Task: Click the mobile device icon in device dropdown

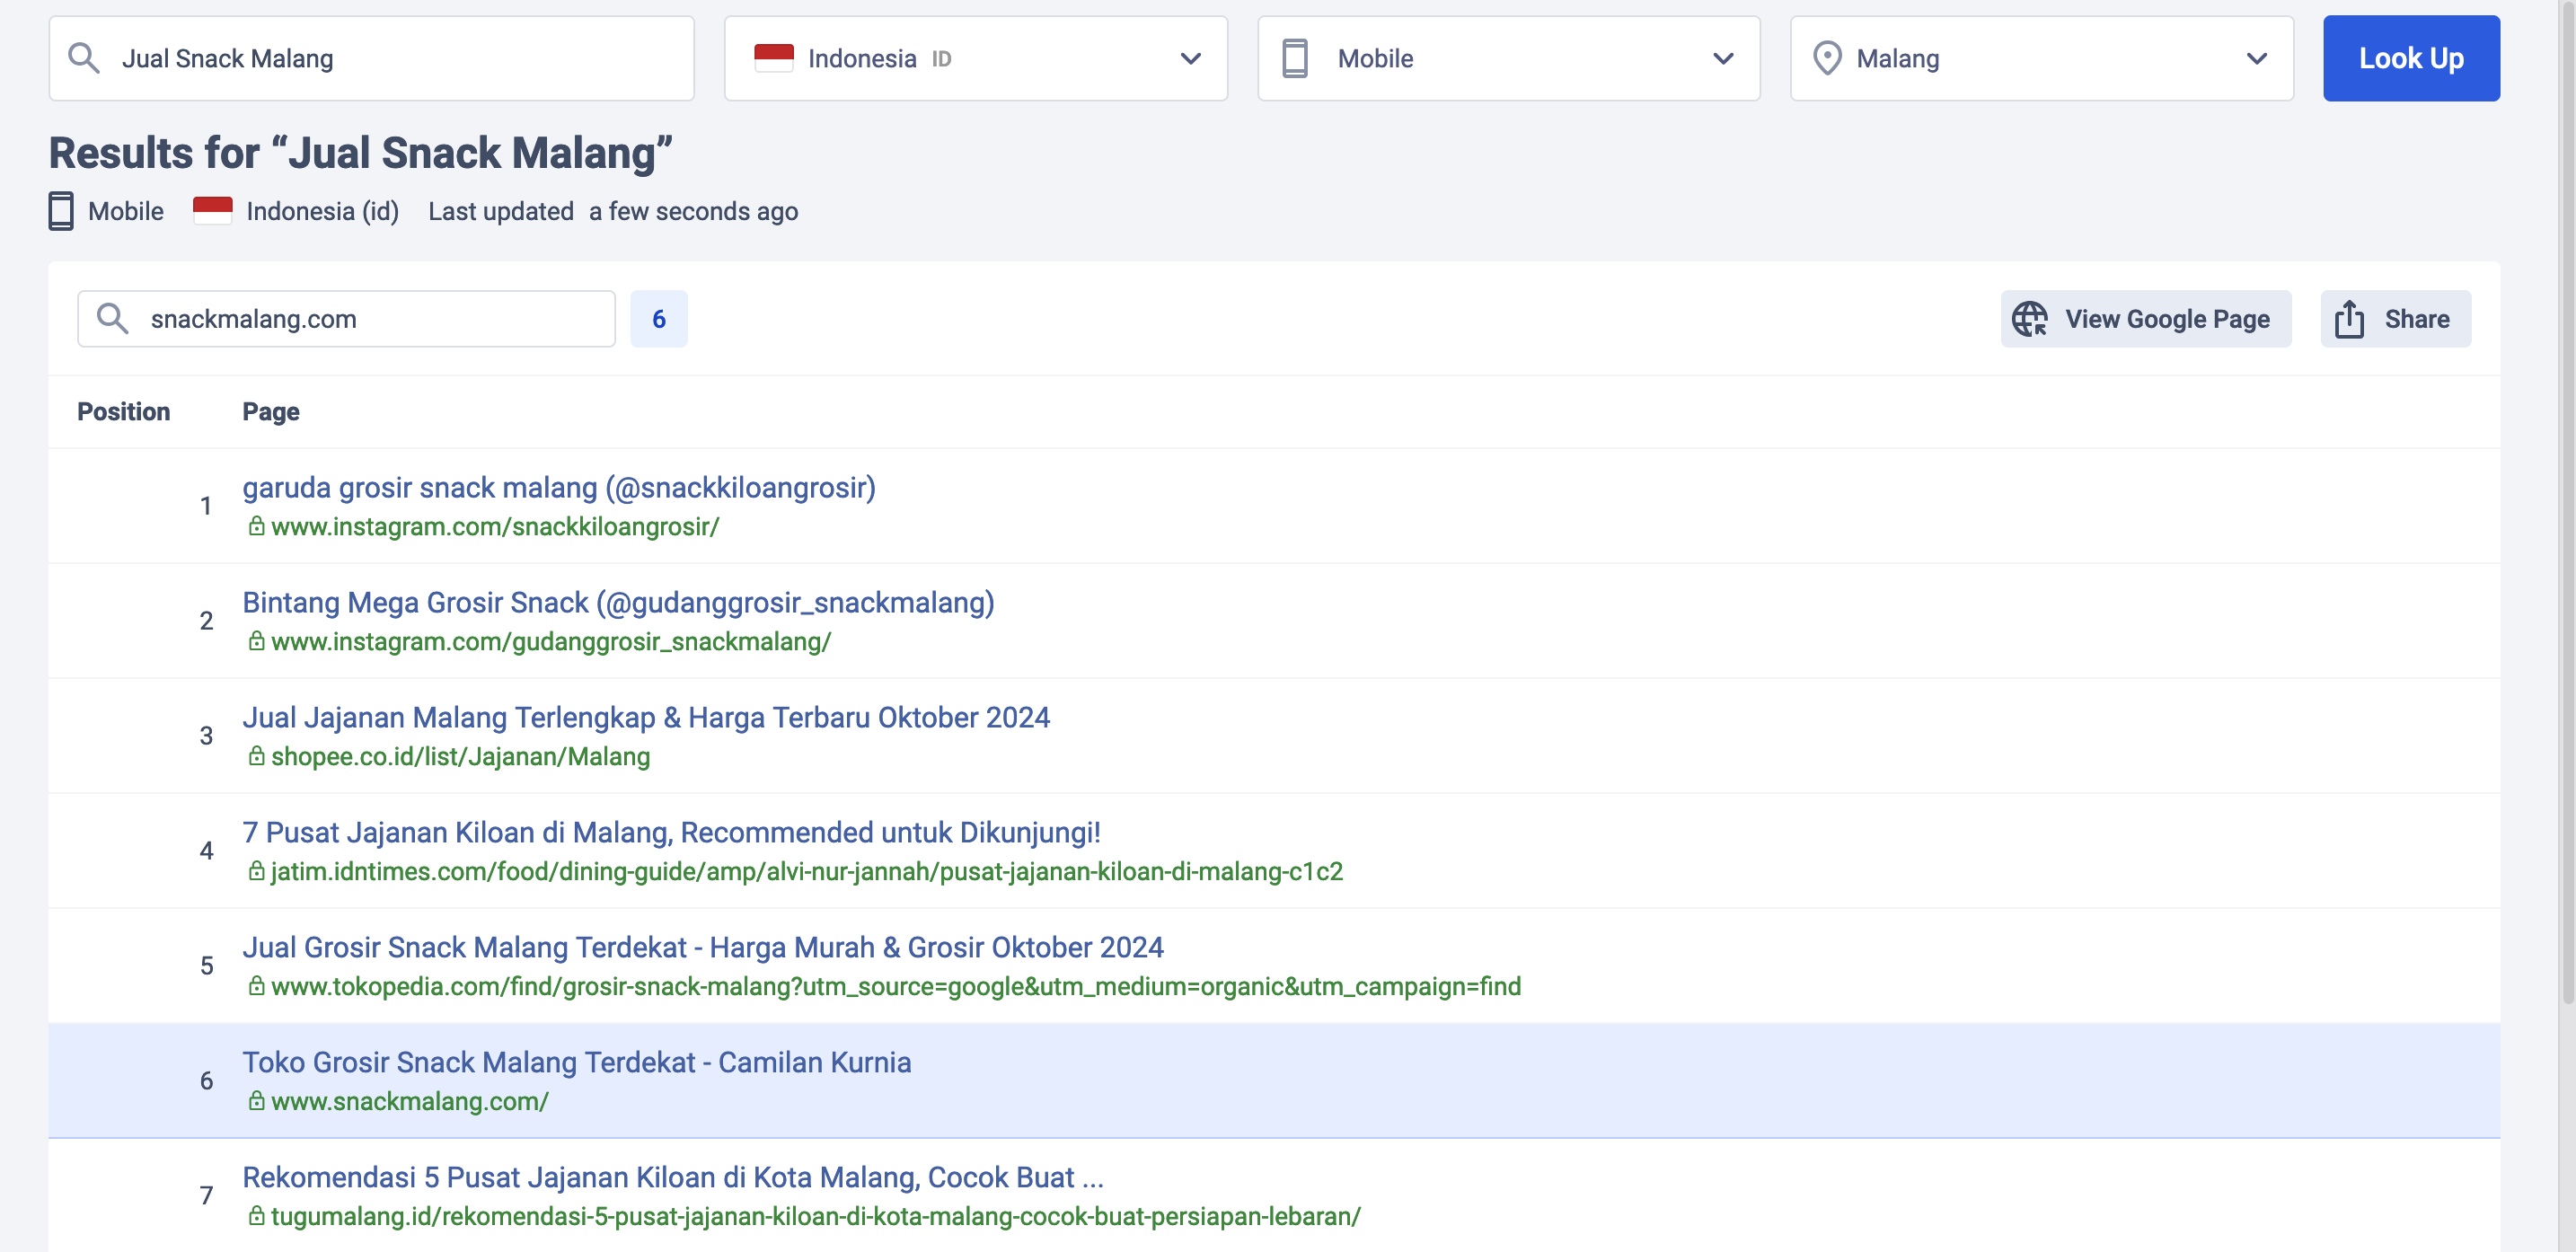Action: 1295,58
